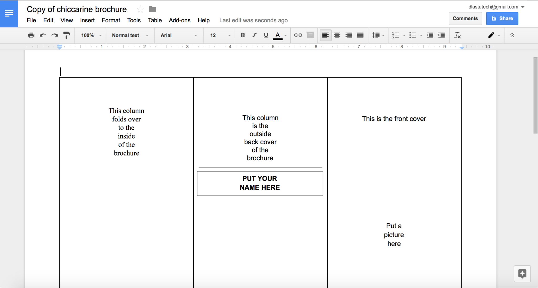Screen dimensions: 538x288
Task: Click inside the PUT YOUR NAME HERE field
Action: (259, 183)
